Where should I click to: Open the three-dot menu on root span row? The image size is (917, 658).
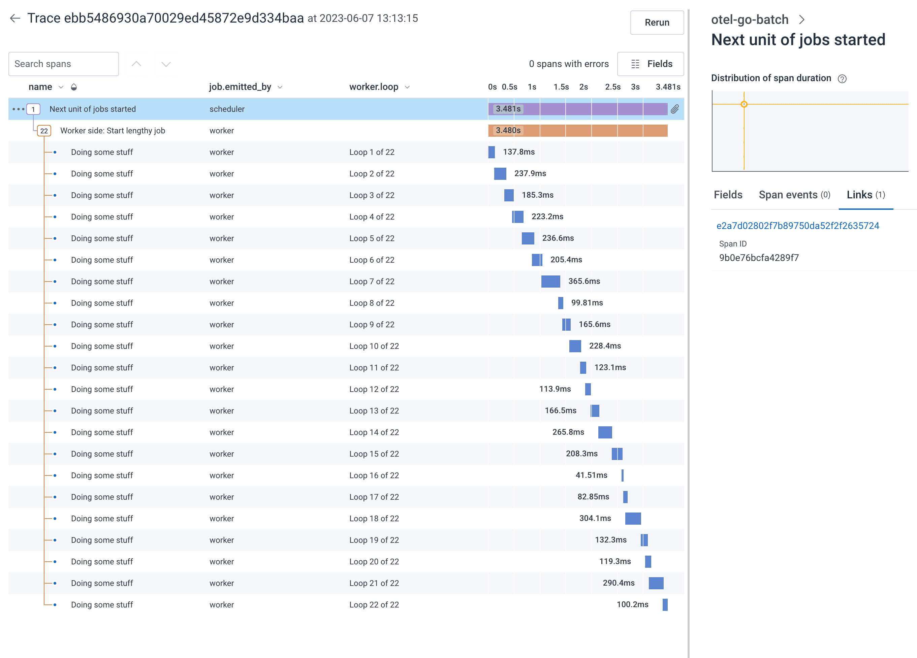pyautogui.click(x=18, y=109)
